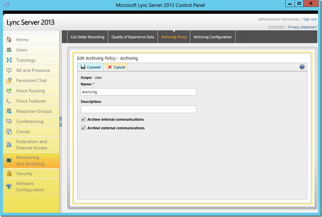Click the Scope value User
The height and width of the screenshot is (217, 322).
tap(98, 77)
